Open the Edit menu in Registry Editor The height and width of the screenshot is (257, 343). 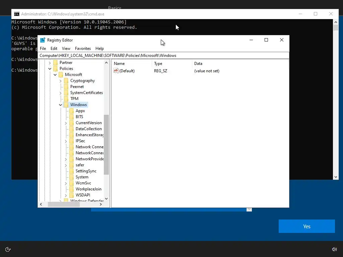tap(54, 49)
